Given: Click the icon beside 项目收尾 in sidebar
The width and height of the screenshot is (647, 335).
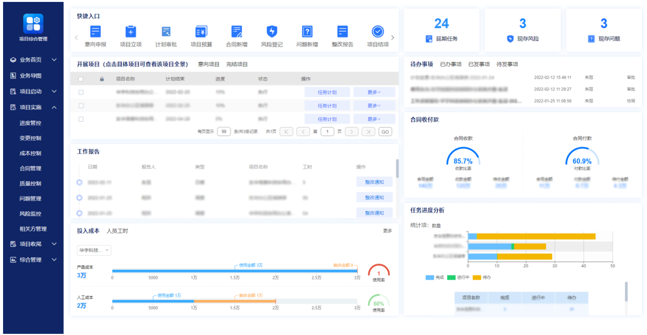Looking at the screenshot, I should tap(13, 244).
